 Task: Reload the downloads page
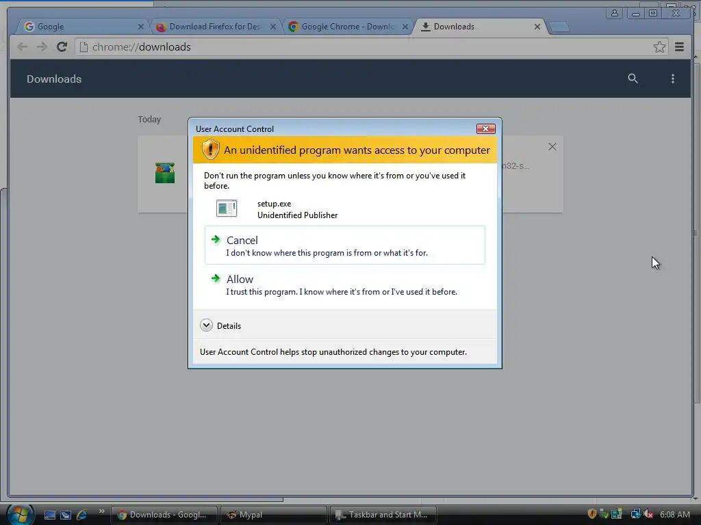click(62, 47)
